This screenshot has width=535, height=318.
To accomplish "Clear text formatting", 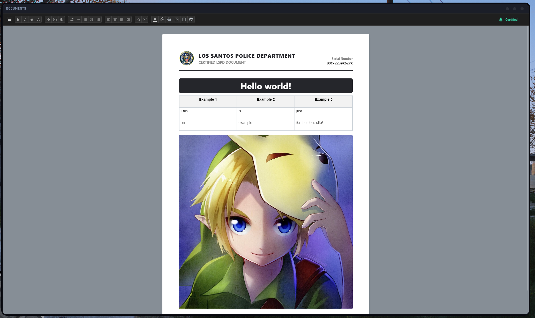I will 39,19.
